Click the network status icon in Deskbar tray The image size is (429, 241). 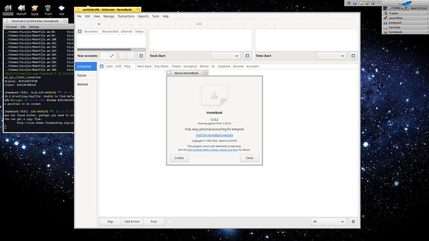click(406, 8)
